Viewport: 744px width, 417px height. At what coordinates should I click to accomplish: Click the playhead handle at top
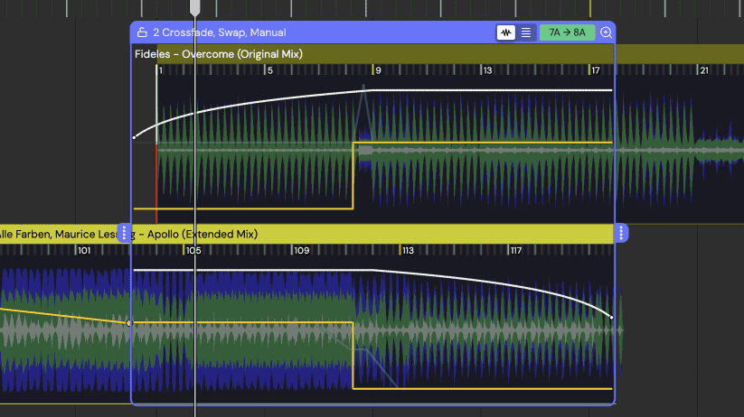(x=194, y=7)
